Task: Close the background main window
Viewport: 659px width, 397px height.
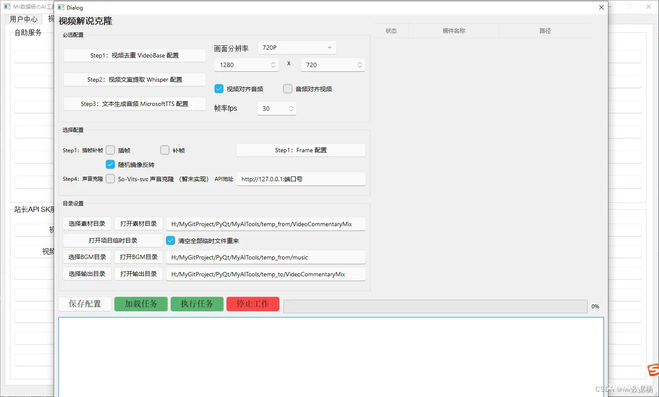Action: point(648,6)
